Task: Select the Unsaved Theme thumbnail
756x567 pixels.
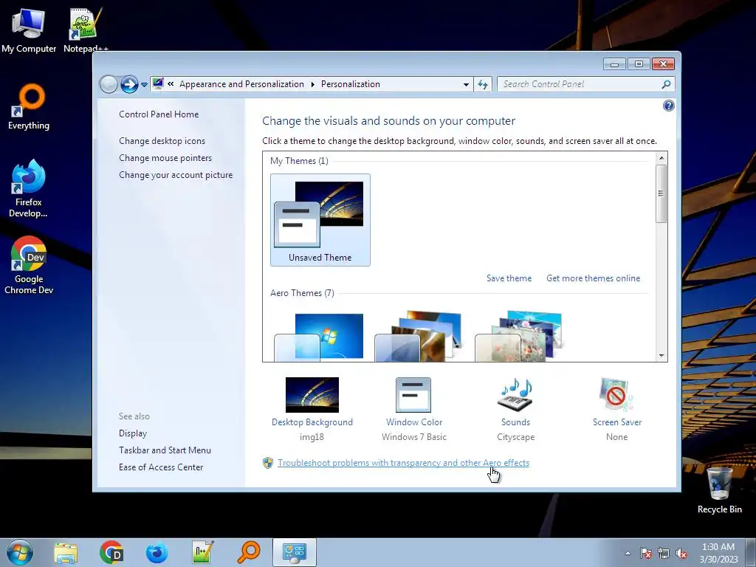Action: tap(320, 220)
